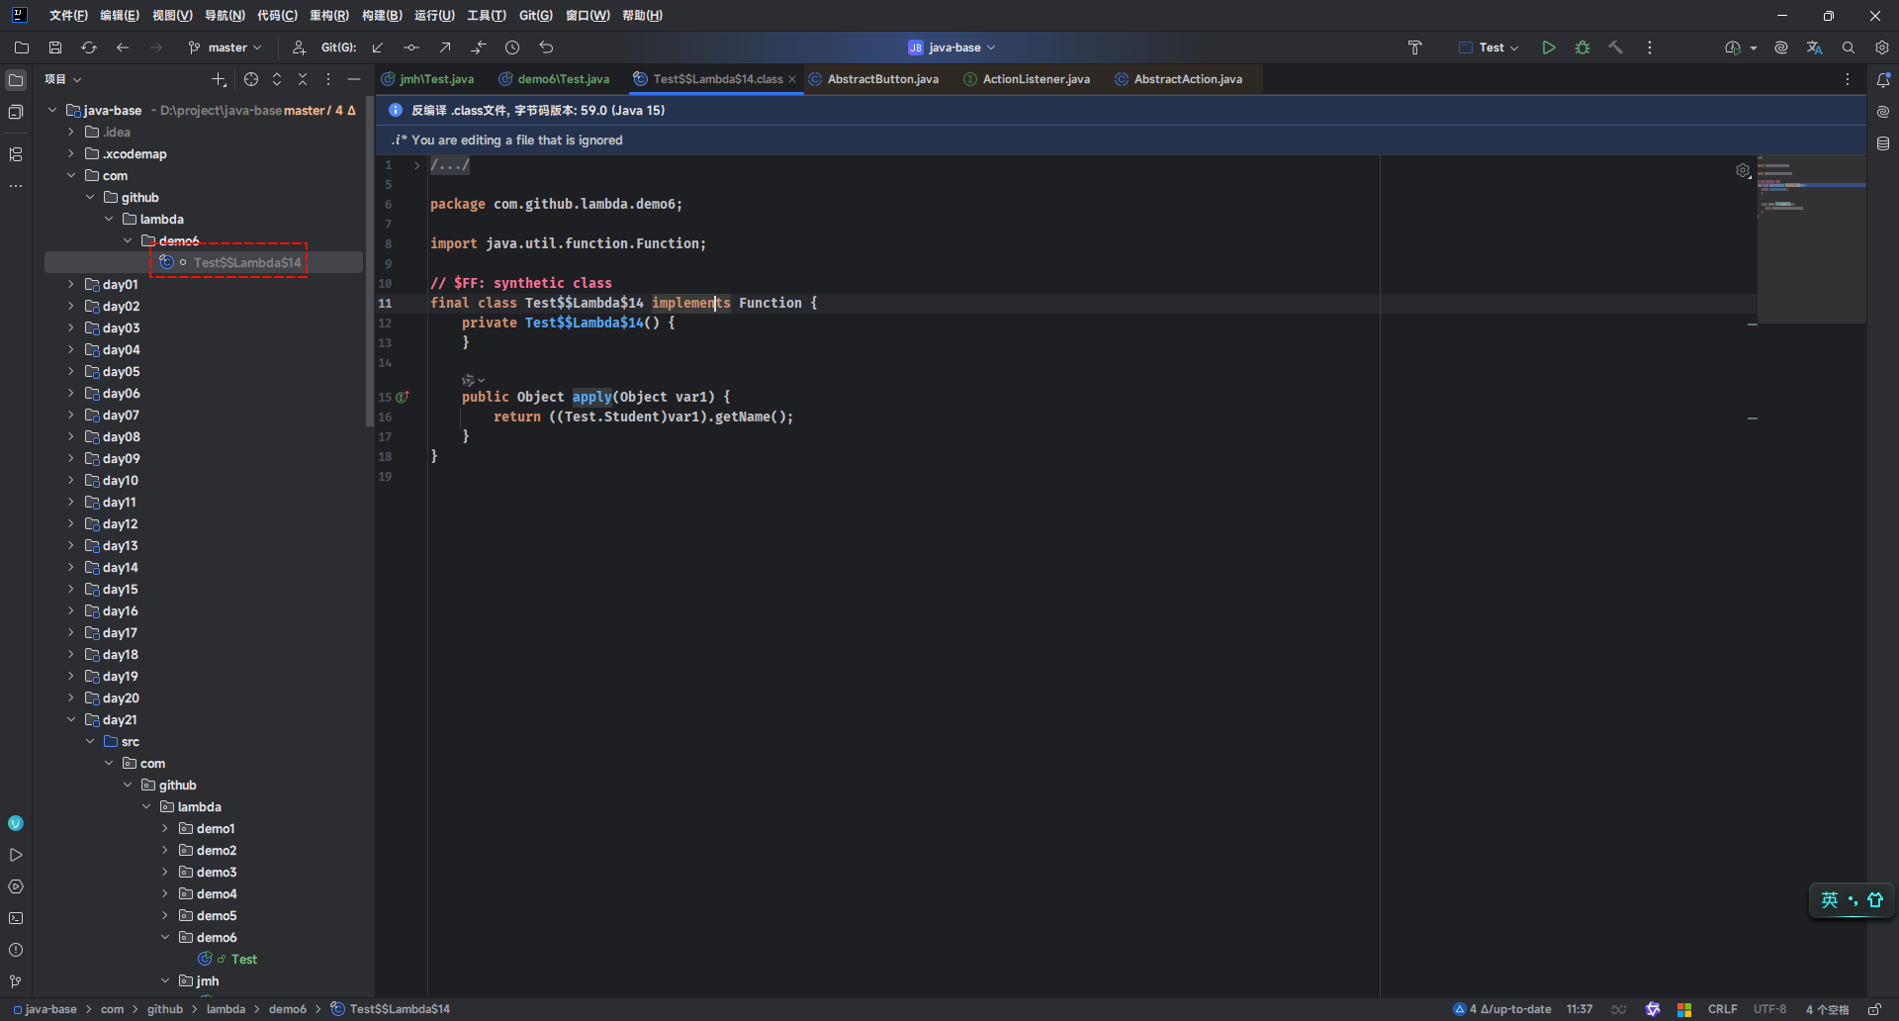The image size is (1899, 1021).
Task: Open the Database tool window
Action: (1883, 144)
